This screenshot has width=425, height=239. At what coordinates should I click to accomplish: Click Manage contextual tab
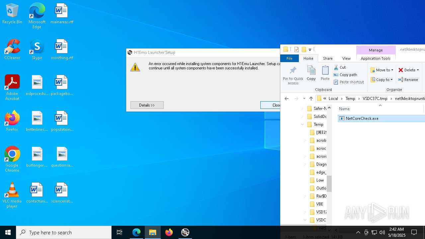coord(376,50)
